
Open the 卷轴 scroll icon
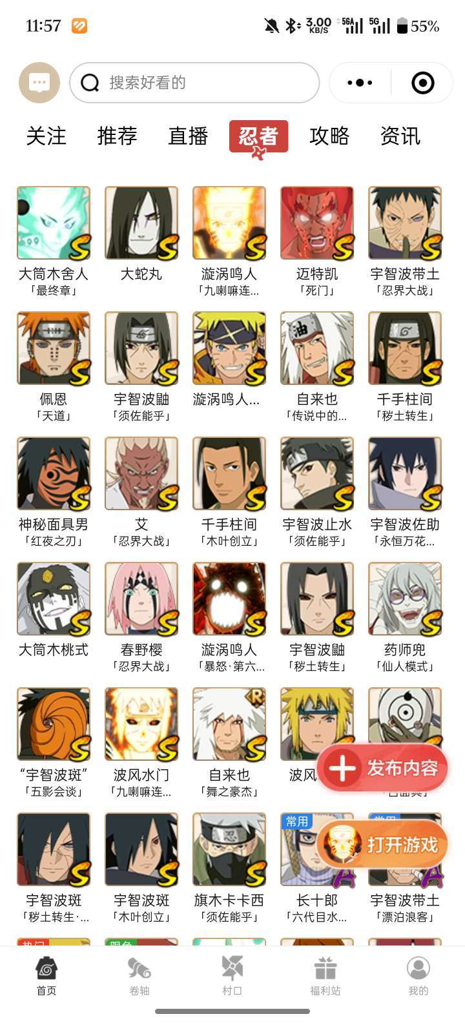click(139, 968)
